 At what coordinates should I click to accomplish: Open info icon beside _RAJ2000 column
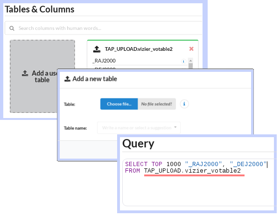point(183,61)
